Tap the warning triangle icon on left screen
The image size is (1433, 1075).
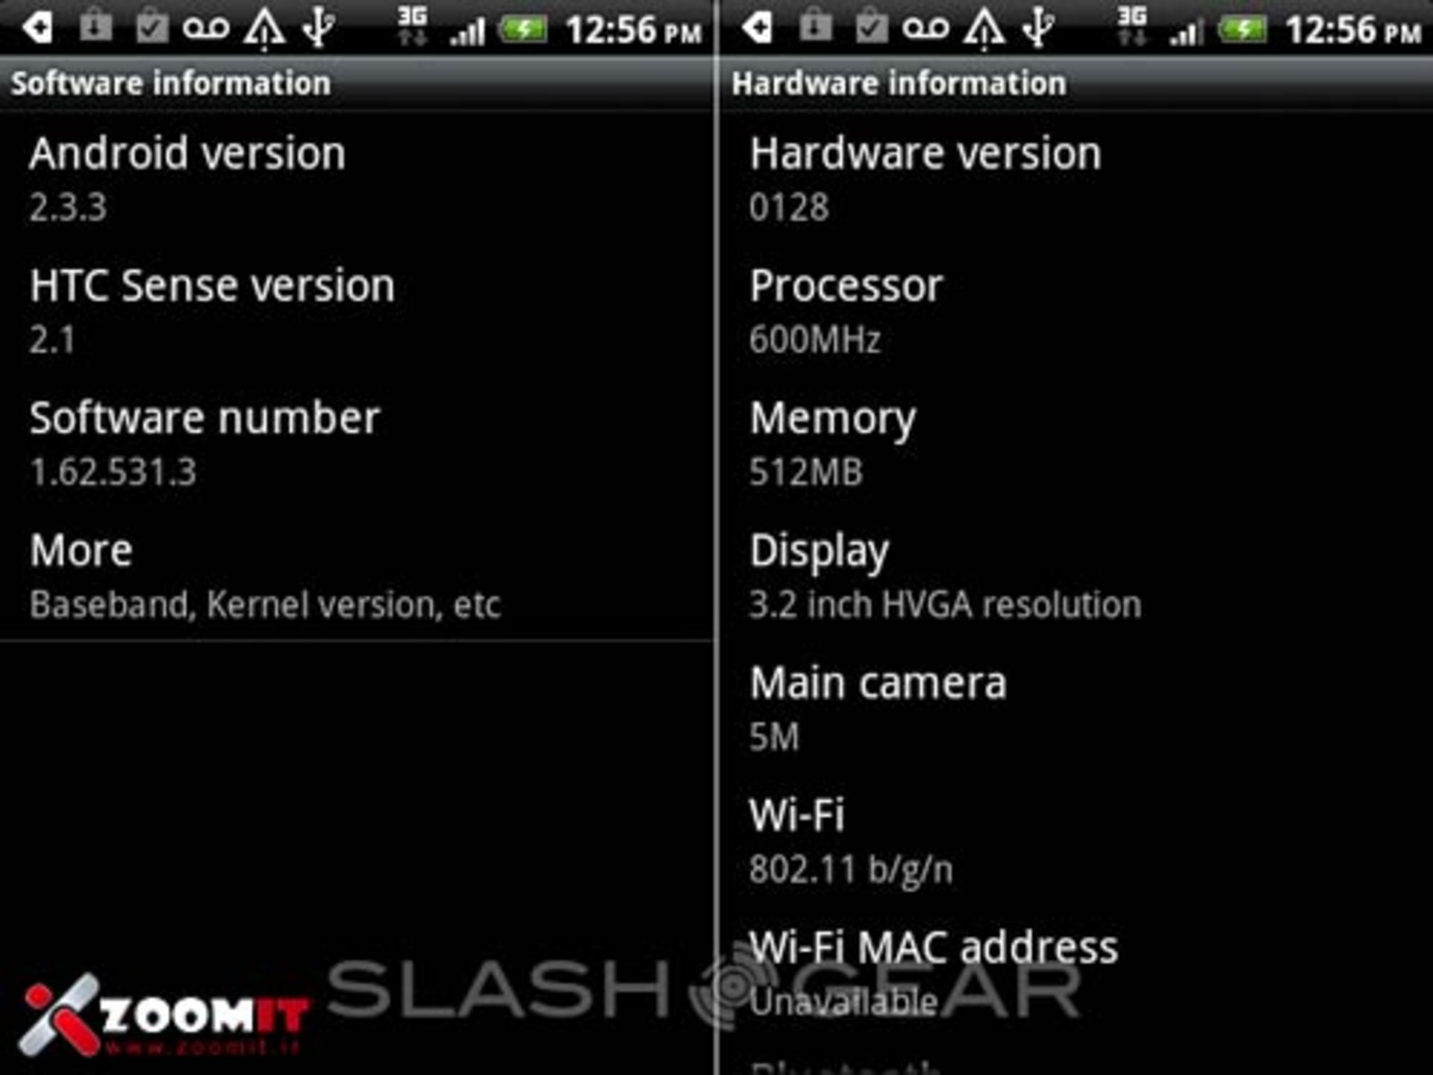264,29
